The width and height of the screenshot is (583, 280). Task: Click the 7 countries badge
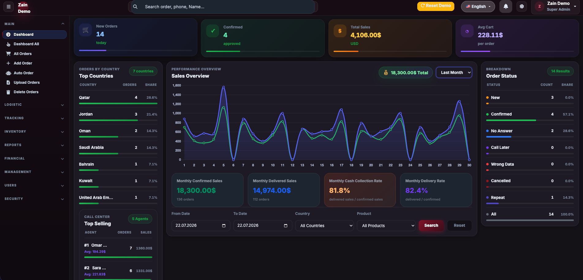pos(143,71)
